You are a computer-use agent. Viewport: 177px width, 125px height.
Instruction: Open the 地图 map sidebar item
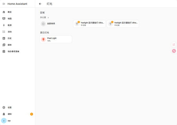pos(18,19)
